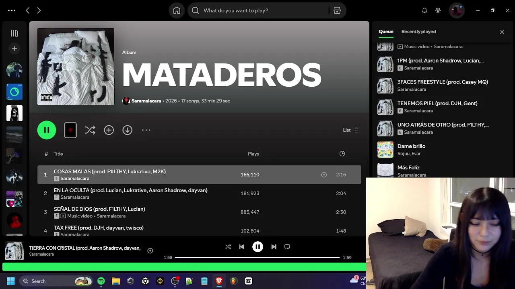Click the album cover art of MATADEROS

(76, 67)
